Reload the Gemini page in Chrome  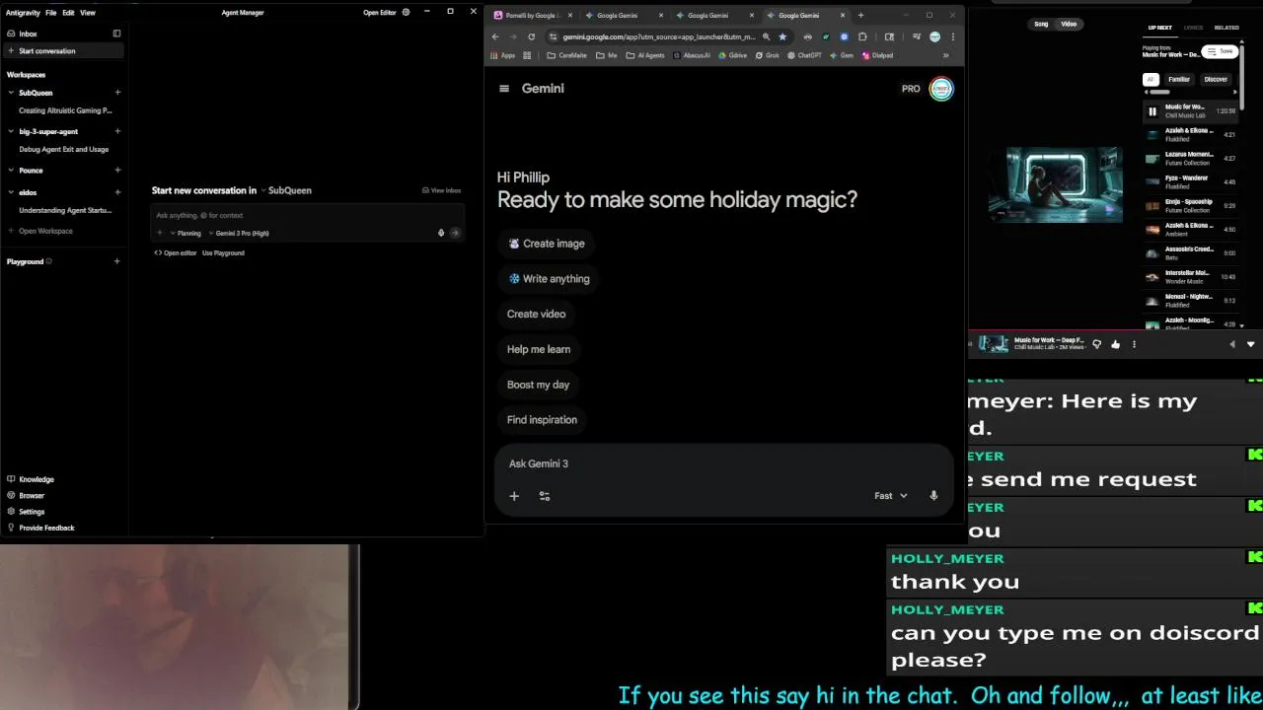coord(531,36)
